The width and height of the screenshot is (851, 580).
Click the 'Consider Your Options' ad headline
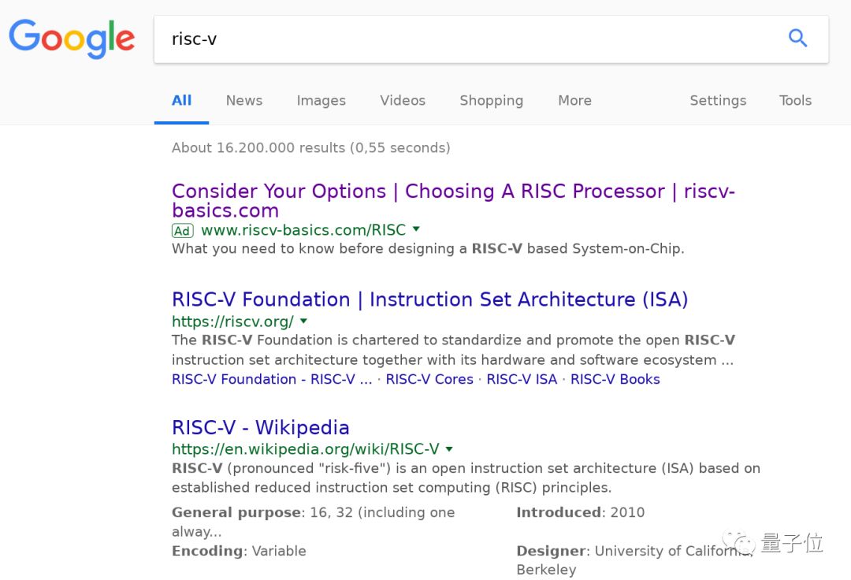pyautogui.click(x=452, y=191)
